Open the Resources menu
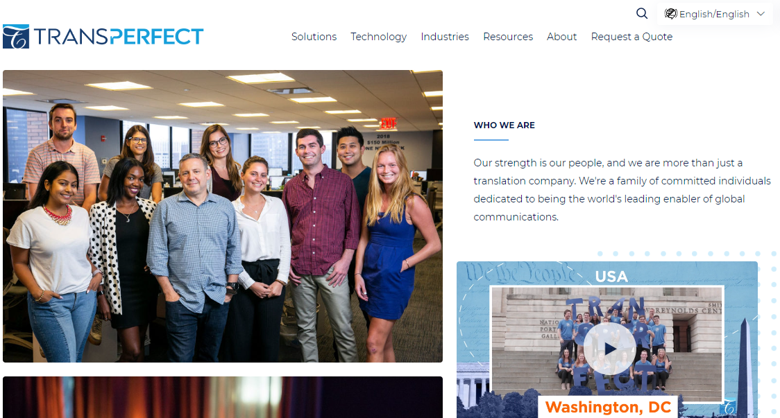780x418 pixels. click(508, 37)
